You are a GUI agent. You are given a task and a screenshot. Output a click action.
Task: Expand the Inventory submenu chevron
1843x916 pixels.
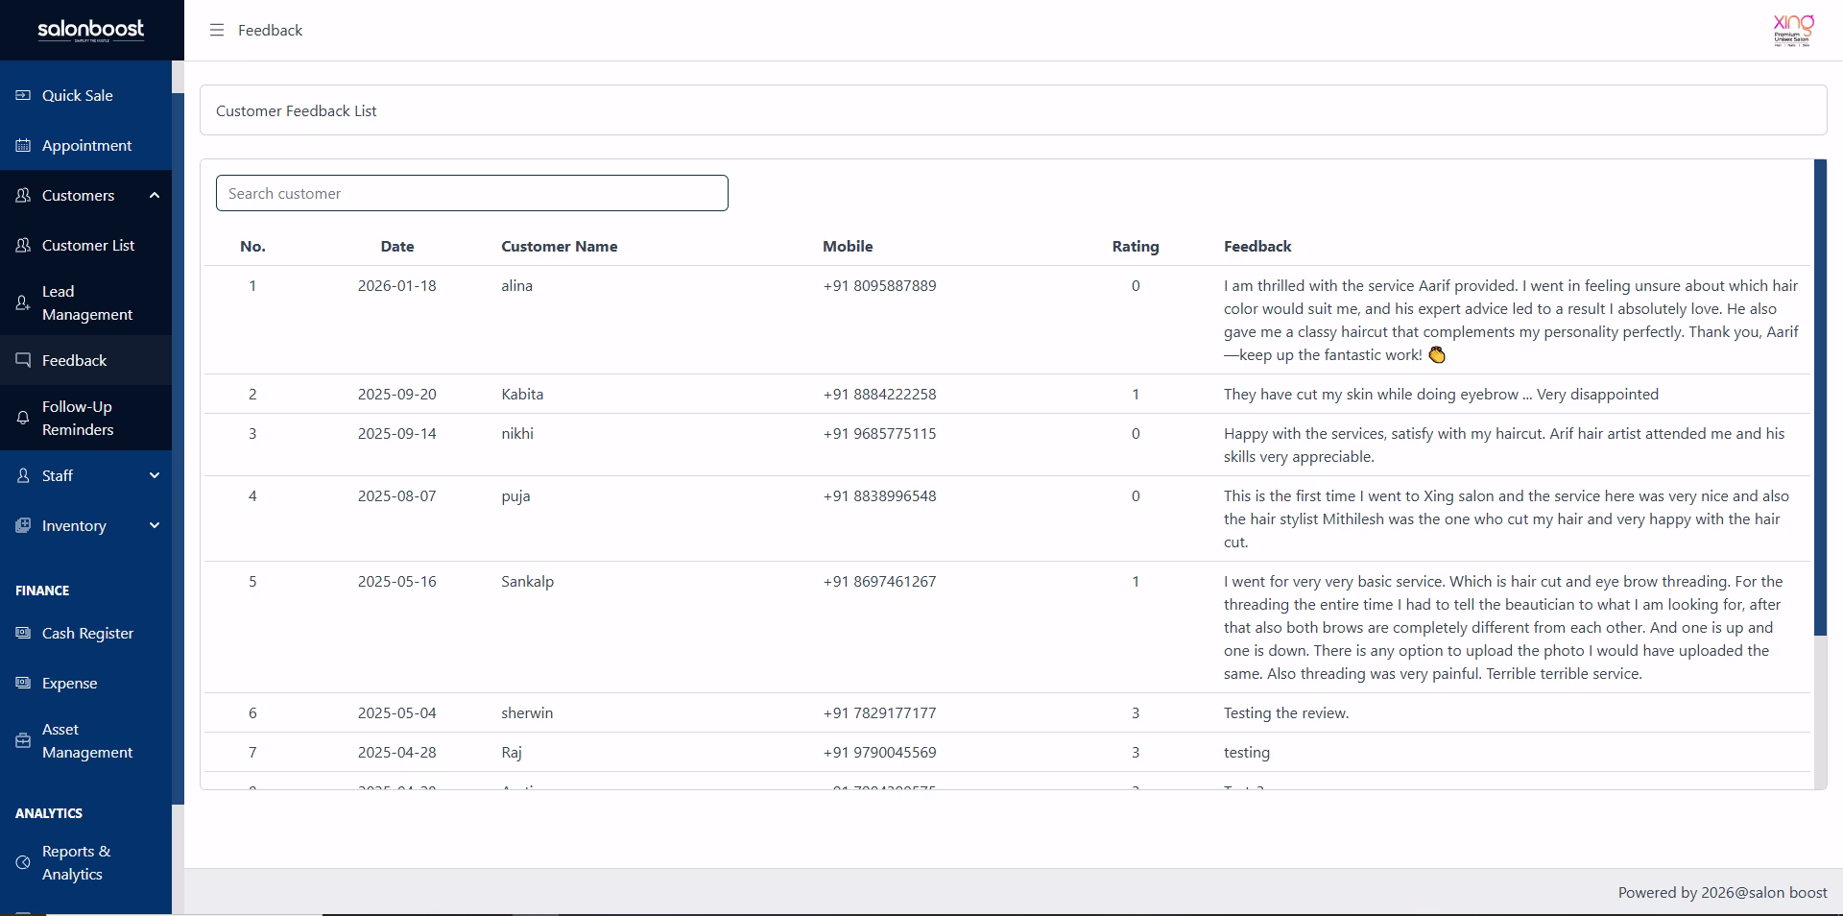pos(155,525)
